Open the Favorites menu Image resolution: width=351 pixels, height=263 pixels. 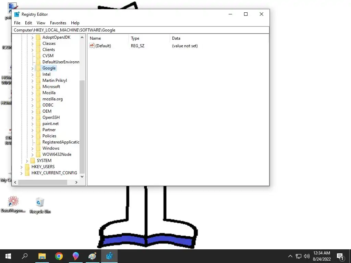pos(58,23)
